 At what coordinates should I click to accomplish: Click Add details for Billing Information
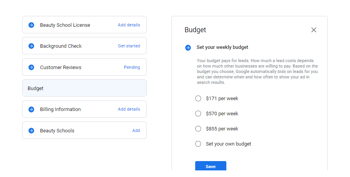[x=129, y=109]
